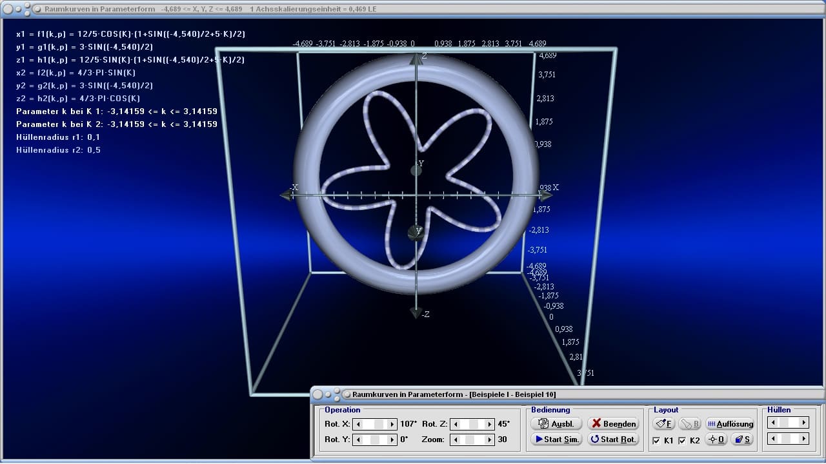Click the Ausbl. button
The image size is (826, 464).
pos(556,423)
